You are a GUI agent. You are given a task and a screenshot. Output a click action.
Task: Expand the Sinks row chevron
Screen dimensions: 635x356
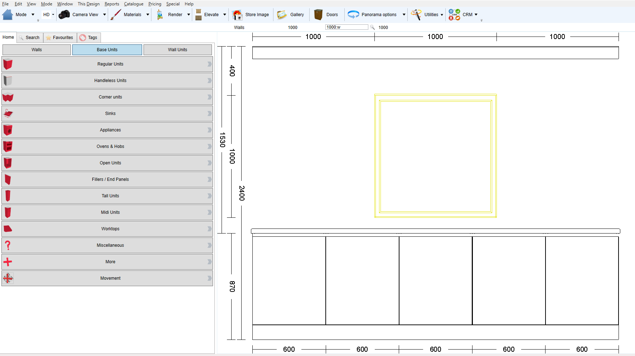209,114
